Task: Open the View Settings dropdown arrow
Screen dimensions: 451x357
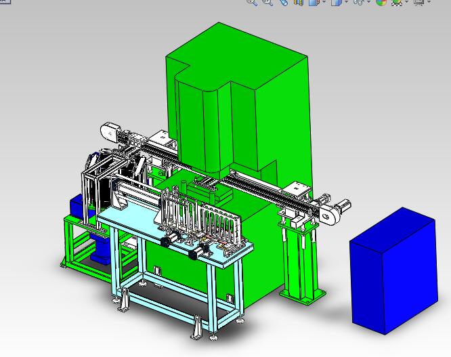Action: tap(429, 2)
